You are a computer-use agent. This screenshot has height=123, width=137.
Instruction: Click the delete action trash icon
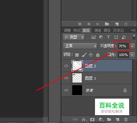coord(126,24)
